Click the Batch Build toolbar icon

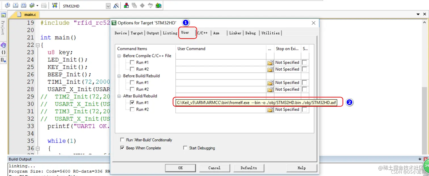(x=32, y=5)
